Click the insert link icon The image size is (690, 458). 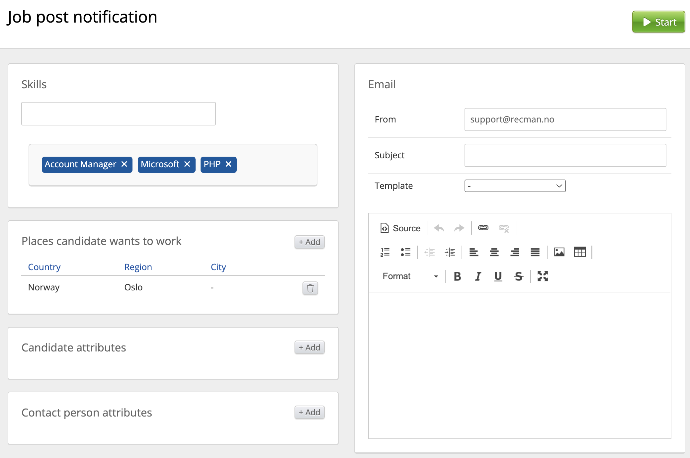[483, 228]
